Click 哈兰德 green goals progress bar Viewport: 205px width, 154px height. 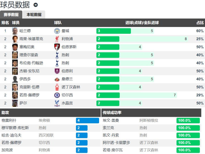coord(113,31)
